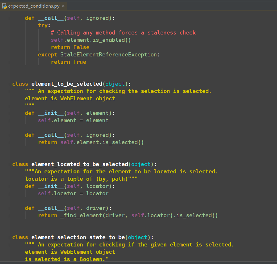Click the class name "element_selection_state_to_be"
The height and width of the screenshot is (264, 277).
[78, 237]
